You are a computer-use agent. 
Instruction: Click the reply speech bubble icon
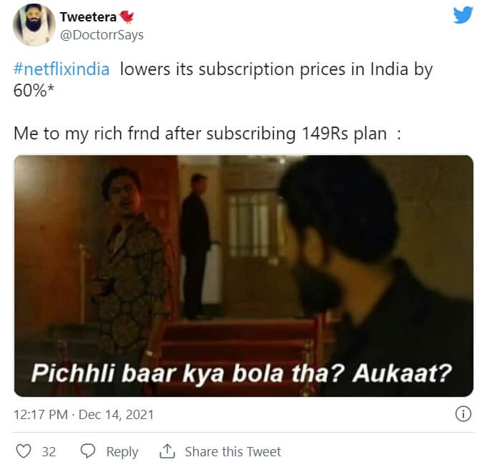click(x=88, y=451)
